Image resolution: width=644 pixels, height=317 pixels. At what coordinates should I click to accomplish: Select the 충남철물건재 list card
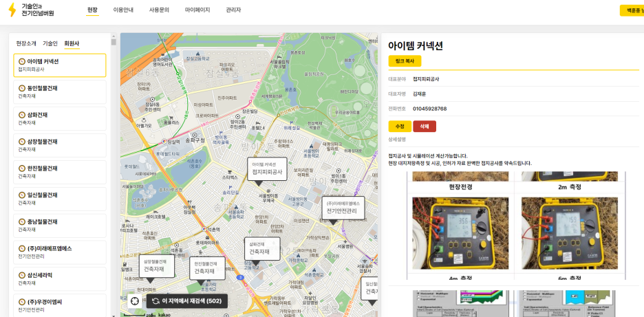[60, 226]
